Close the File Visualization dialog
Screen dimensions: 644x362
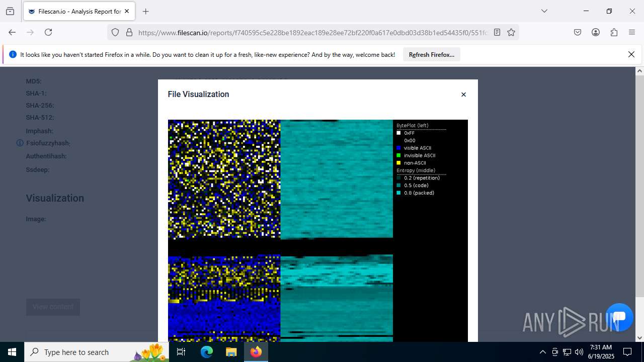pos(463,95)
